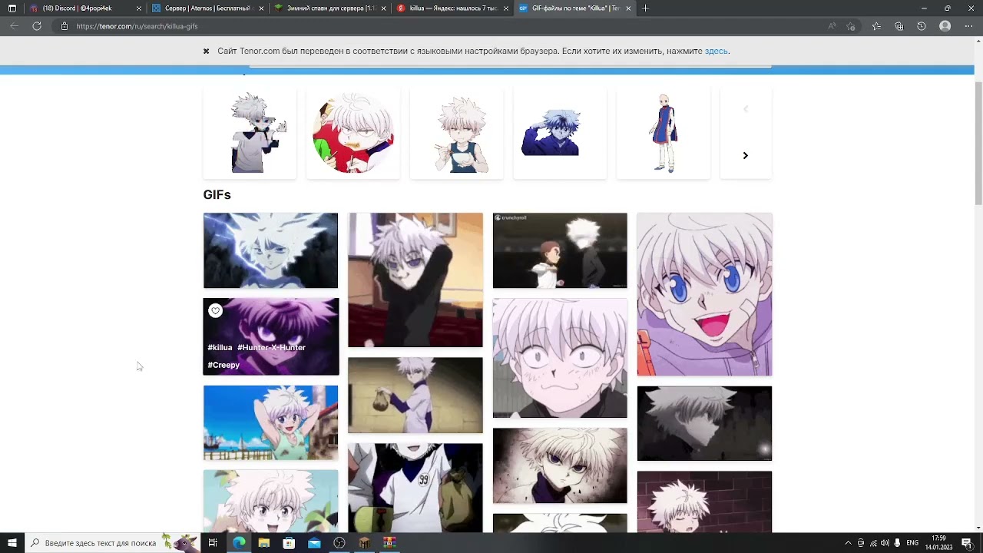Open browser history icon

[922, 26]
